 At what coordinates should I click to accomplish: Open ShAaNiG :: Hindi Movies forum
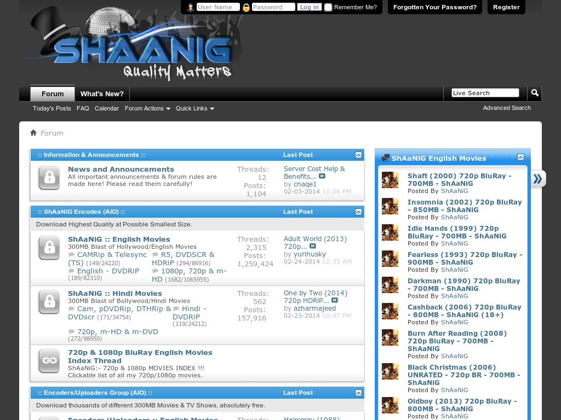115,293
